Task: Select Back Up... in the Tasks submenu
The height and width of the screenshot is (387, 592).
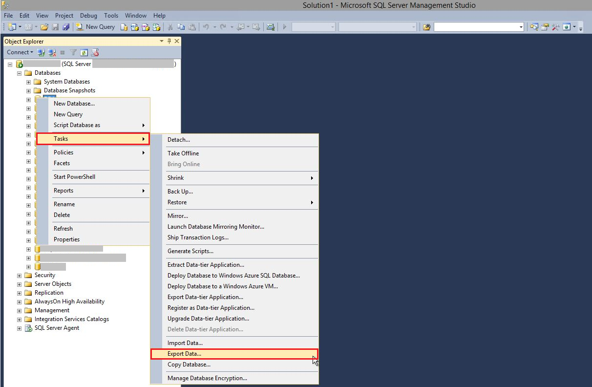Action: 234,192
